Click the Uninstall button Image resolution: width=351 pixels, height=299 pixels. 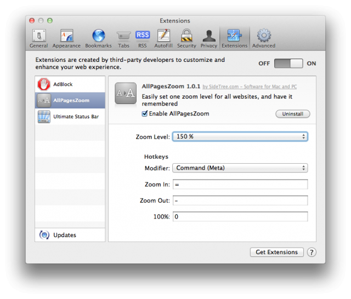pyautogui.click(x=292, y=114)
